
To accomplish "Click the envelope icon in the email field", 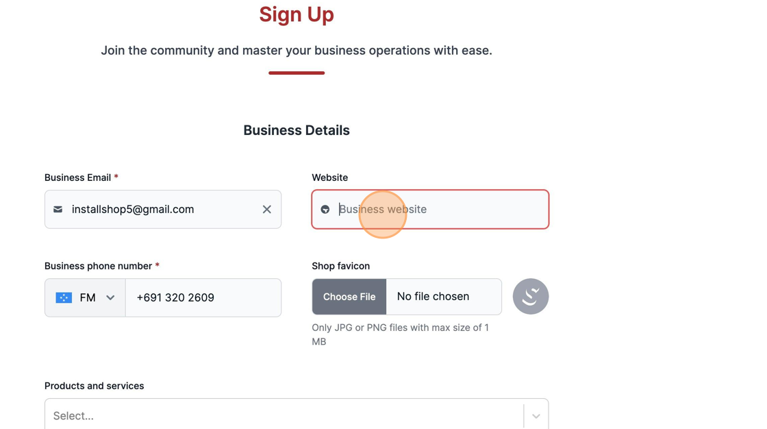I will (x=58, y=210).
